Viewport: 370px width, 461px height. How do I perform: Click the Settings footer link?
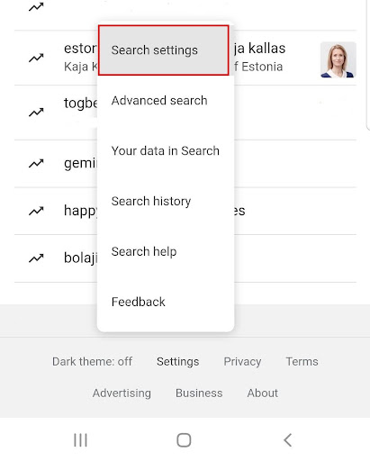177,362
